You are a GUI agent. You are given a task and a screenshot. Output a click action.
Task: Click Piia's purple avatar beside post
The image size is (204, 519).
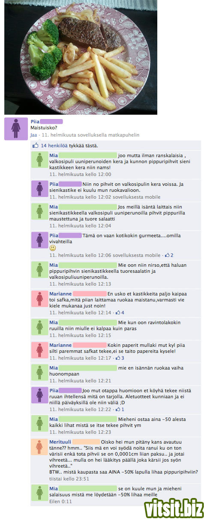click(x=16, y=129)
